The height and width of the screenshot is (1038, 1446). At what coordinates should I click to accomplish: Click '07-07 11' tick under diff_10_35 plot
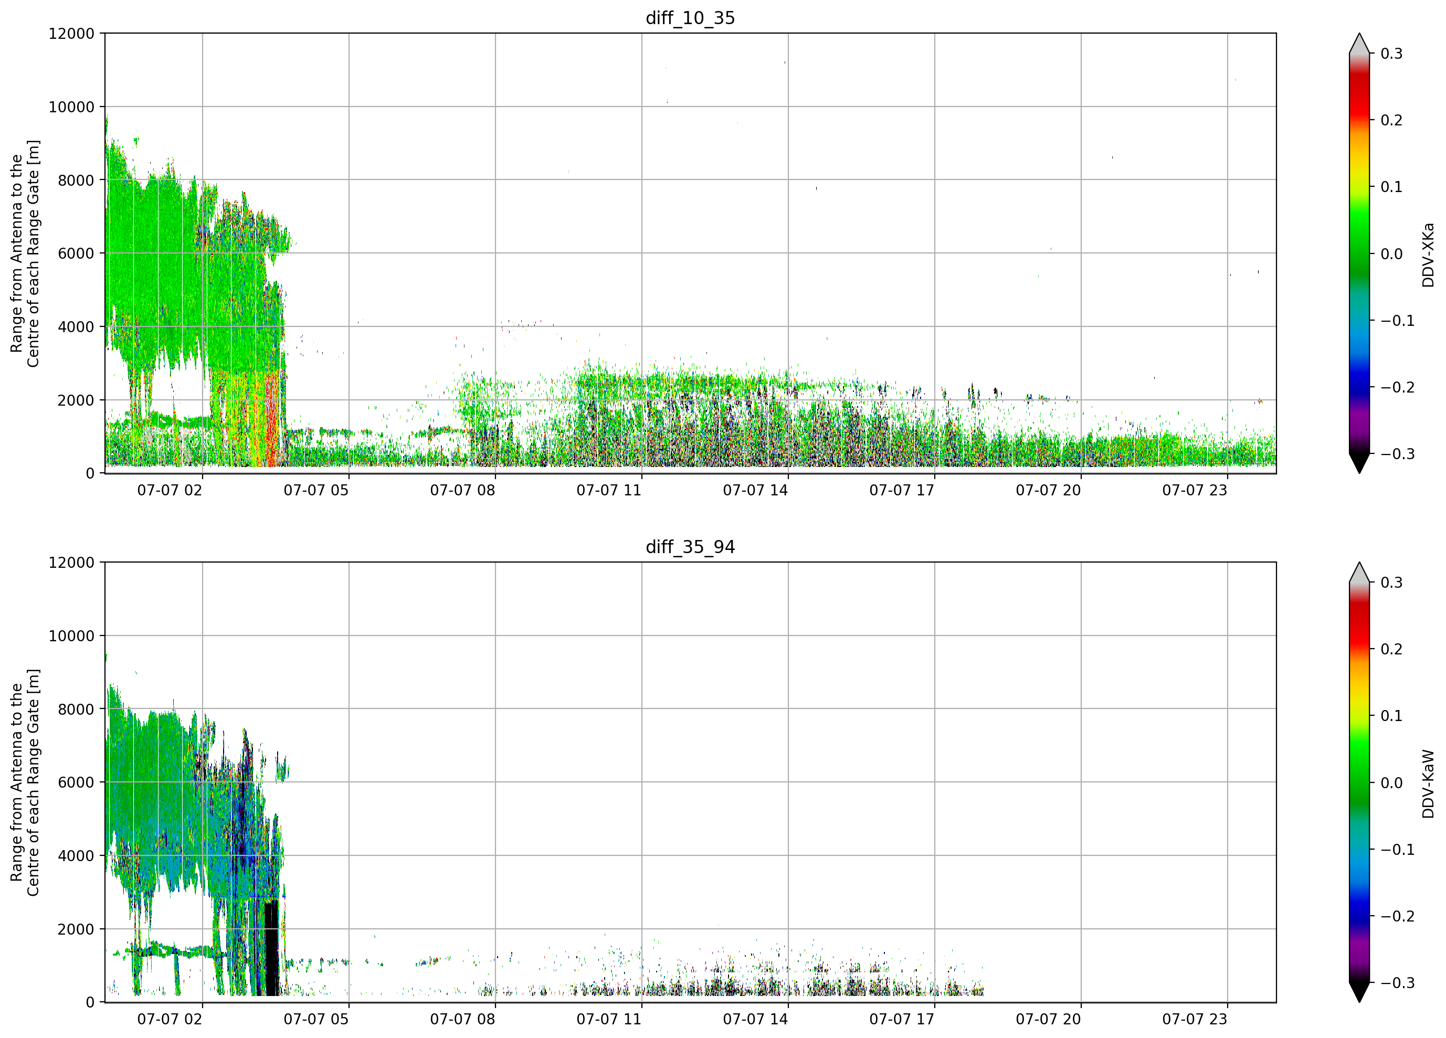tap(609, 490)
